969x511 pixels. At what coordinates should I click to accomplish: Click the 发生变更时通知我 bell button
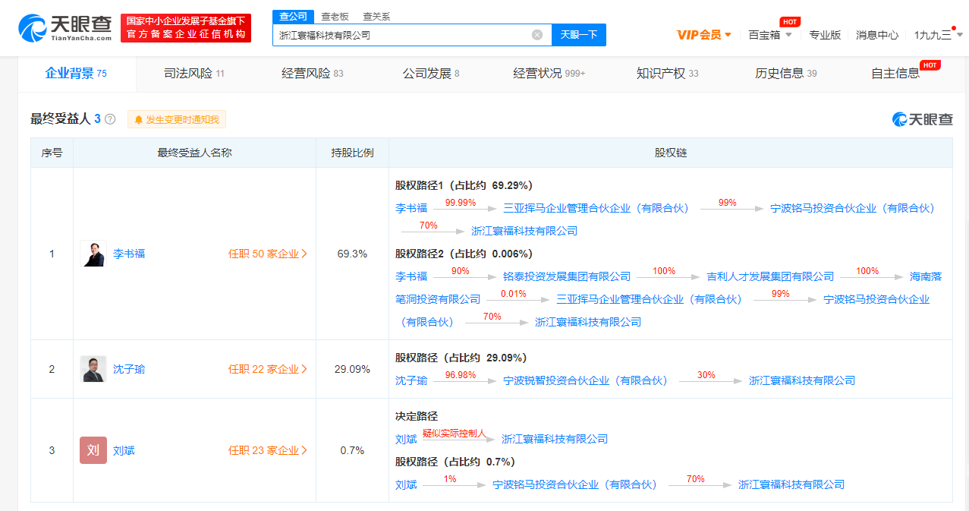(177, 119)
